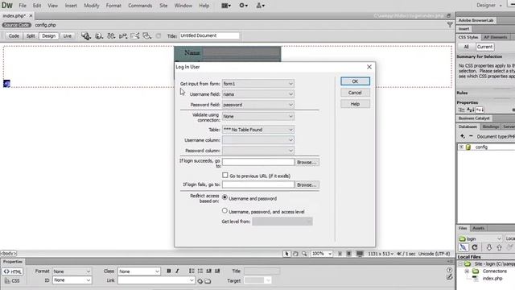Image resolution: width=515 pixels, height=290 pixels.
Task: Open the Site management icon in menu bar
Action: coord(261,6)
